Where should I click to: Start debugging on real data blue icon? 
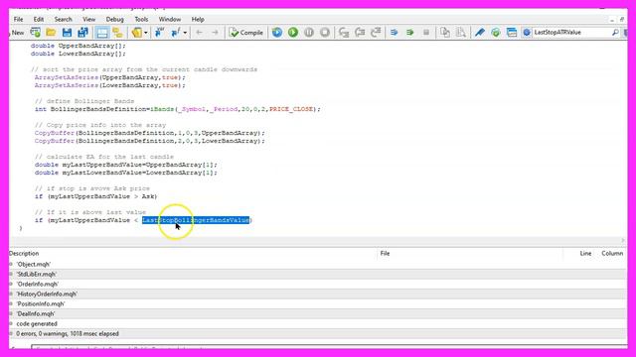click(x=277, y=33)
